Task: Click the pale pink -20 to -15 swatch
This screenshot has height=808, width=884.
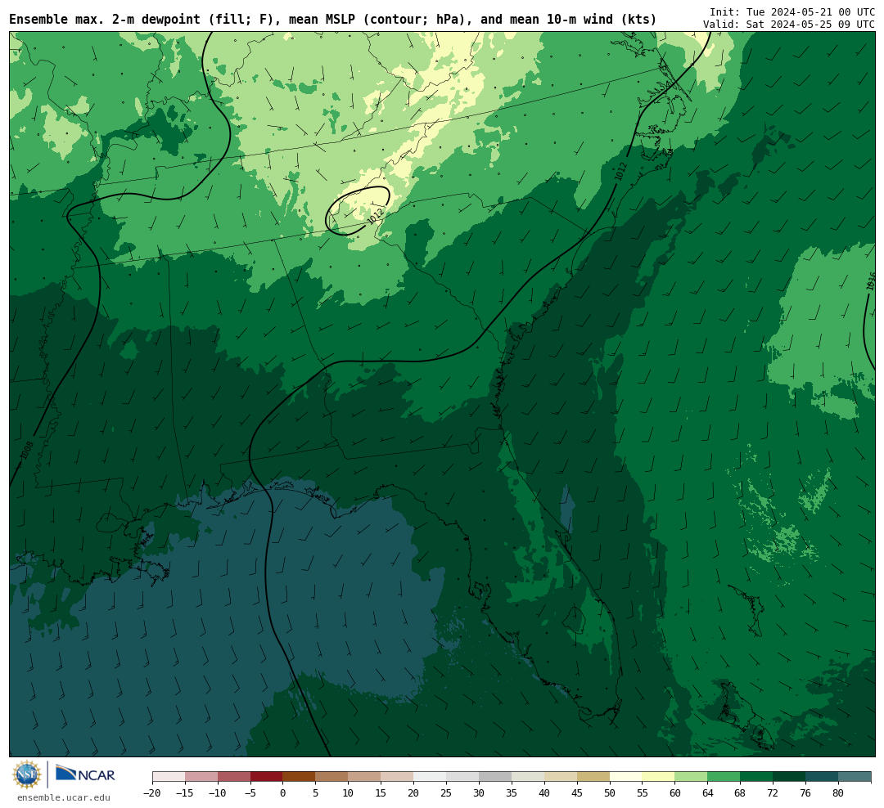Action: click(x=169, y=777)
